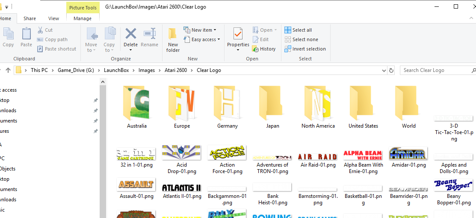476x218 pixels.
Task: Go to Atari 2600 in the breadcrumb
Action: 175,70
